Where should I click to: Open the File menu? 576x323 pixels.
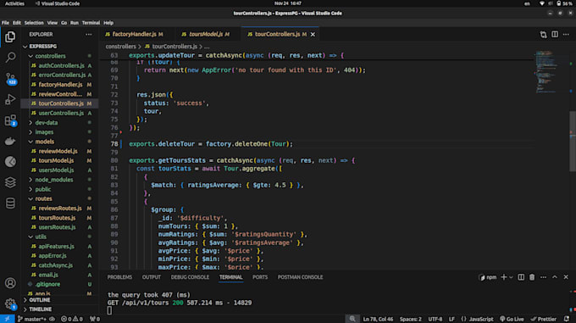pyautogui.click(x=6, y=23)
